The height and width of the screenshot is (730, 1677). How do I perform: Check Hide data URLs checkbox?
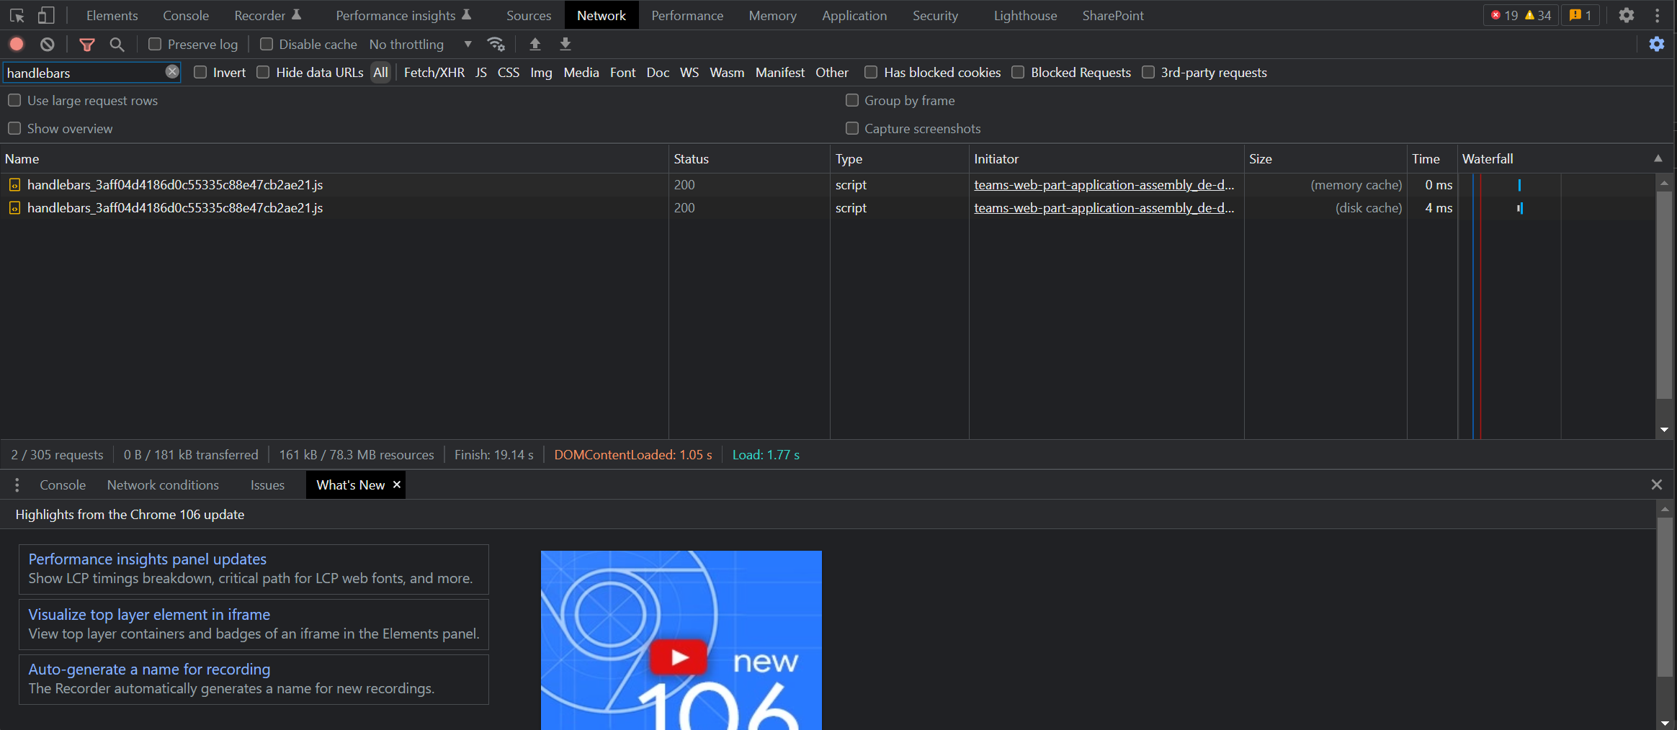263,72
